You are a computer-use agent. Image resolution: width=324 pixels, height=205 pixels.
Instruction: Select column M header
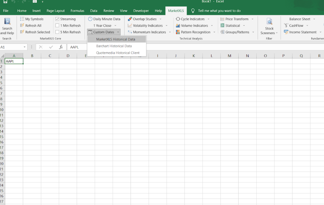(x=229, y=56)
